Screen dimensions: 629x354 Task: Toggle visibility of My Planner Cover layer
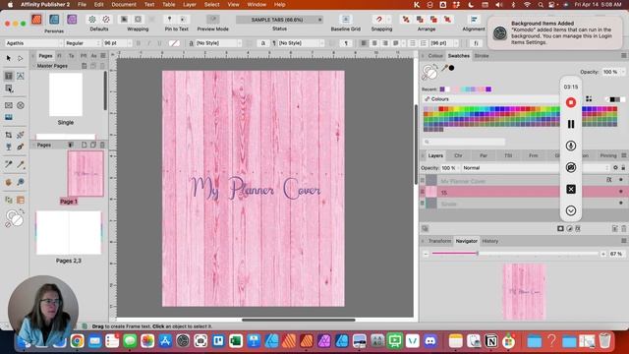coord(621,180)
